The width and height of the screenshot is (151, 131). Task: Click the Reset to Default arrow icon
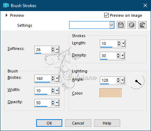point(142,25)
